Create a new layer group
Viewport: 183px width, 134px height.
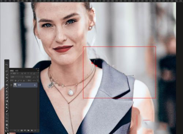28,130
